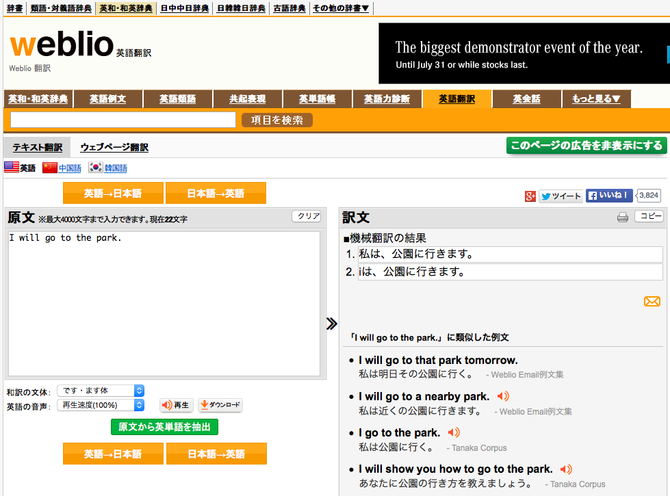Open the 英語例文 navigation tab

(108, 99)
